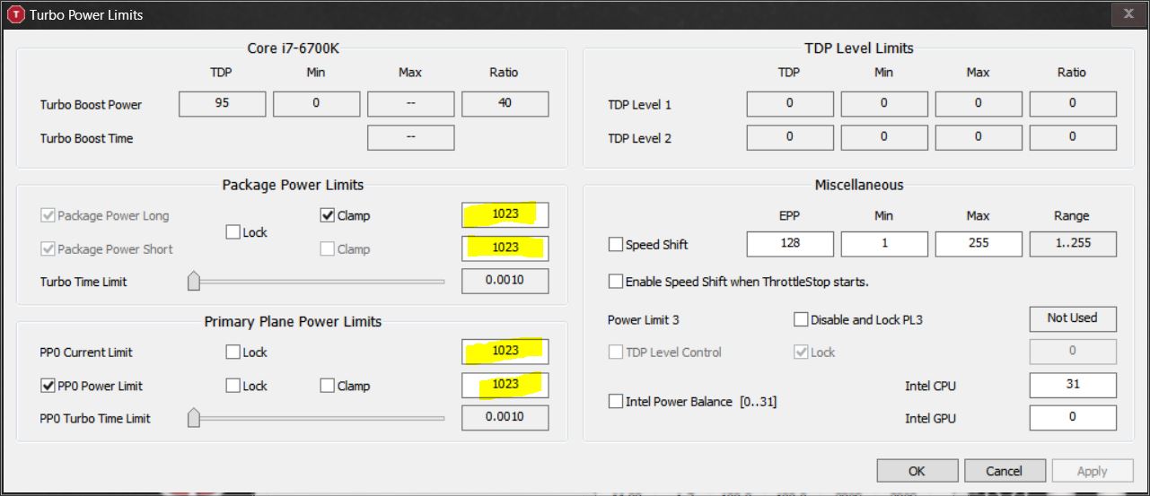Screen dimensions: 1150x496
Task: Click TDP Level 2 Min value box
Action: click(884, 137)
